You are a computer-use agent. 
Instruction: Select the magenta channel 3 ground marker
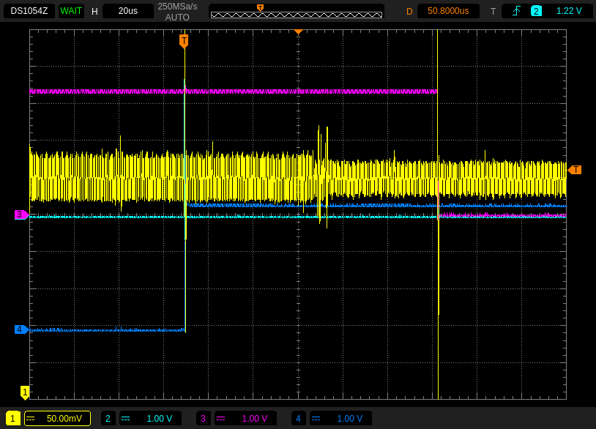(x=21, y=214)
